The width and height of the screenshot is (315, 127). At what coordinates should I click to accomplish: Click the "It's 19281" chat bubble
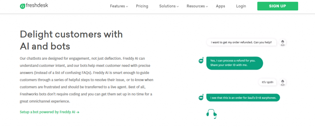click(268, 82)
